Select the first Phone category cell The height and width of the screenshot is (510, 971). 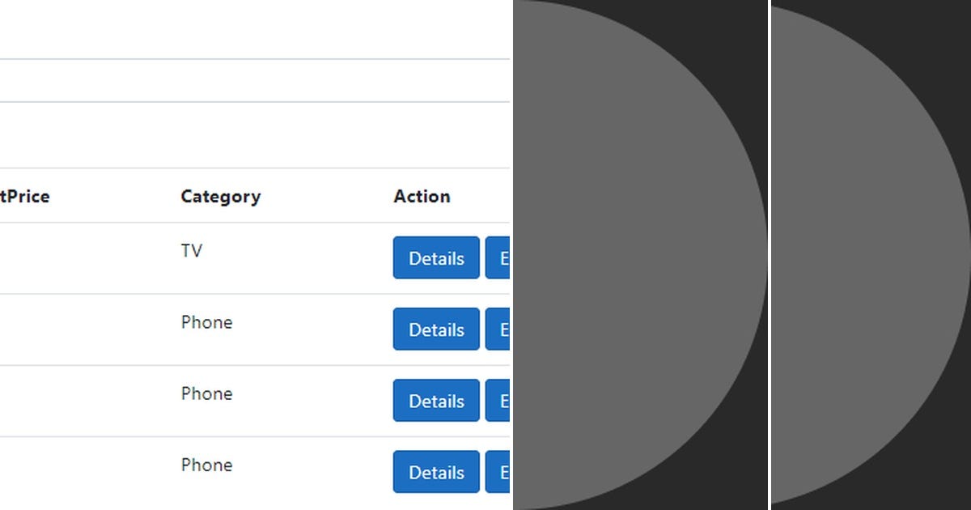click(207, 322)
